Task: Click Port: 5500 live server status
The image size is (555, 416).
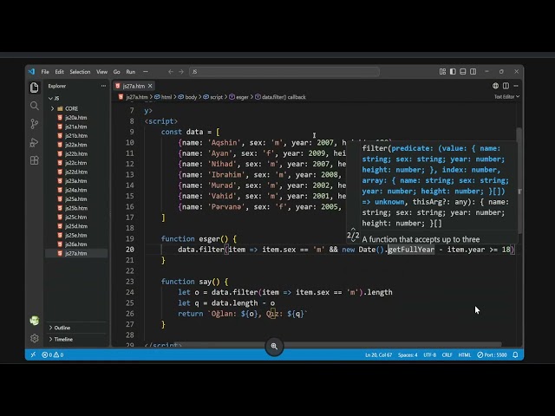Action: click(x=492, y=354)
